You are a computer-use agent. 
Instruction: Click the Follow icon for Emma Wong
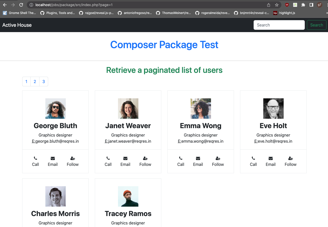point(218,158)
